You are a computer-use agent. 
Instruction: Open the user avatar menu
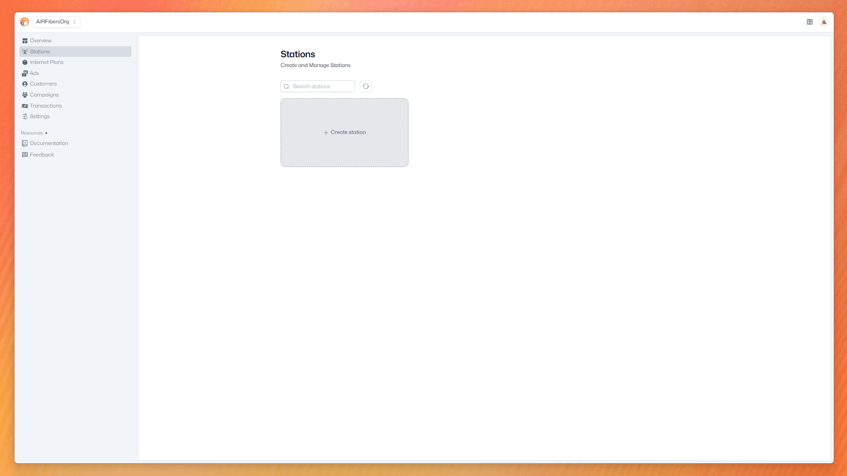[824, 22]
